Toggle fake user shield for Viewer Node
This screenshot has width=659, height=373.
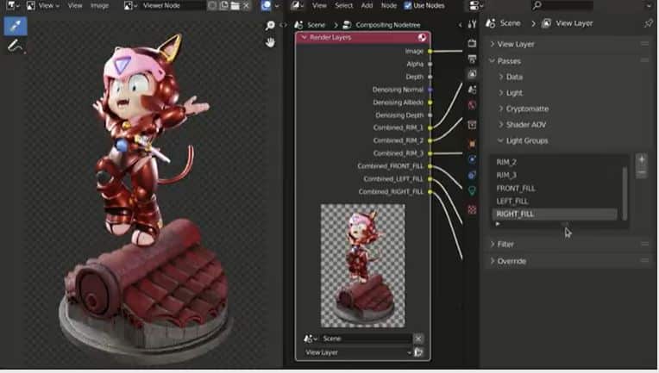(213, 5)
